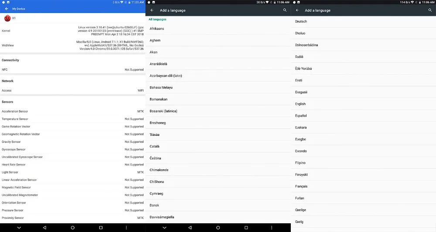The image size is (436, 232).
Task: Open search in right Add a language screen
Action: click(x=430, y=10)
